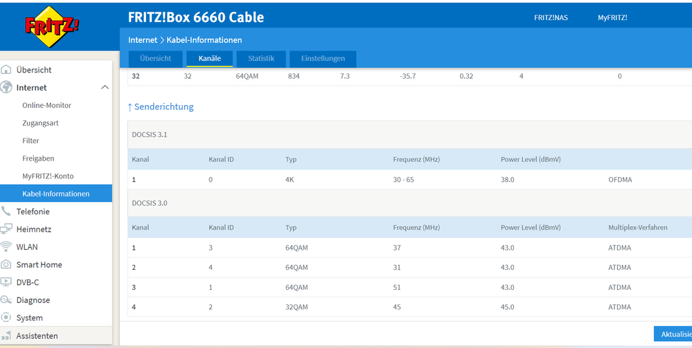Switch to the Übersicht tab
The width and height of the screenshot is (692, 348).
[155, 59]
